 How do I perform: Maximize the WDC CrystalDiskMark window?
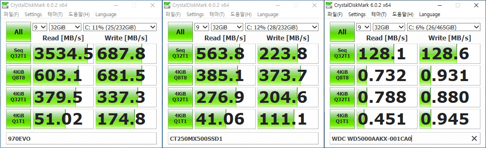pos(458,5)
